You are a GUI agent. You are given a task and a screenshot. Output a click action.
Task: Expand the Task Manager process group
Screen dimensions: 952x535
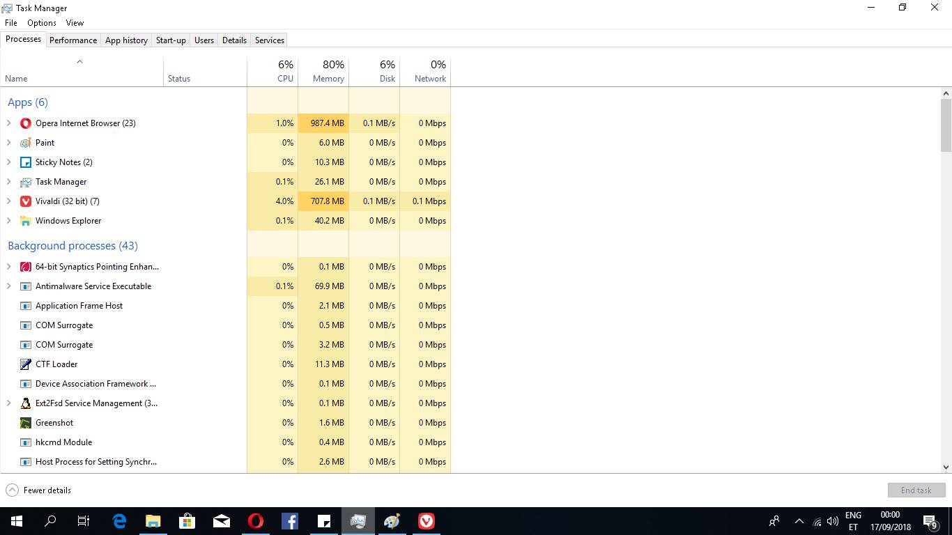tap(8, 182)
